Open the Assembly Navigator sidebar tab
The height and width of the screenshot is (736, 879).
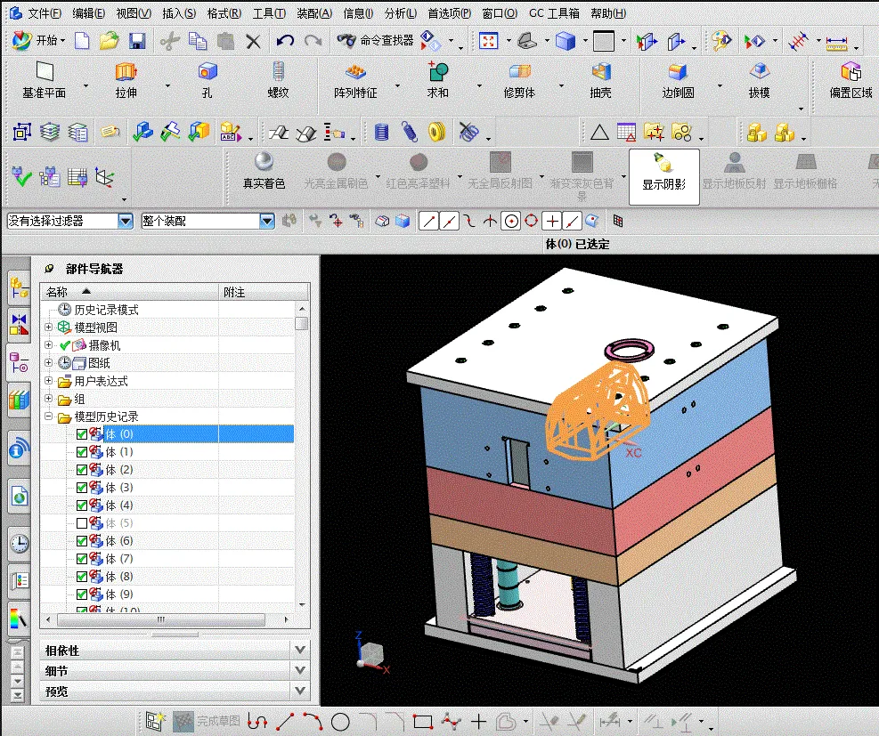click(19, 289)
